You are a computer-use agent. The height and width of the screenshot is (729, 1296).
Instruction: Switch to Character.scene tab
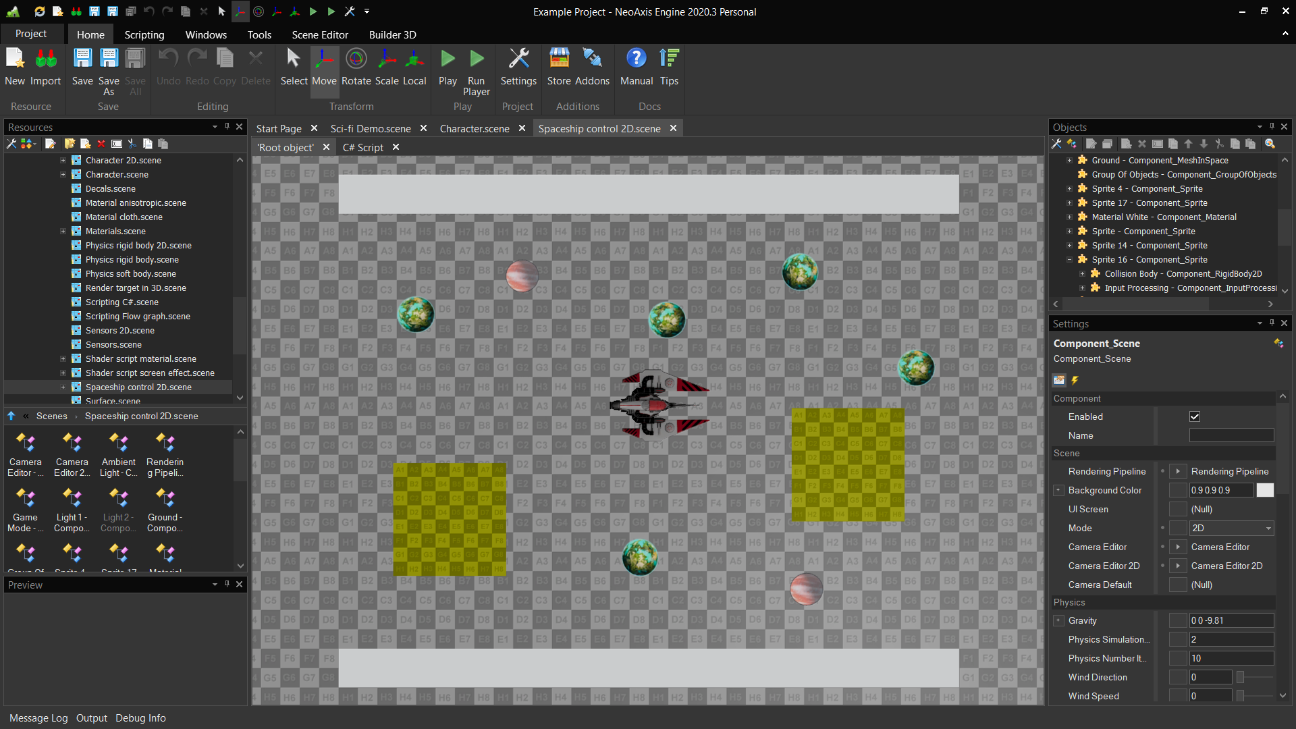click(474, 128)
